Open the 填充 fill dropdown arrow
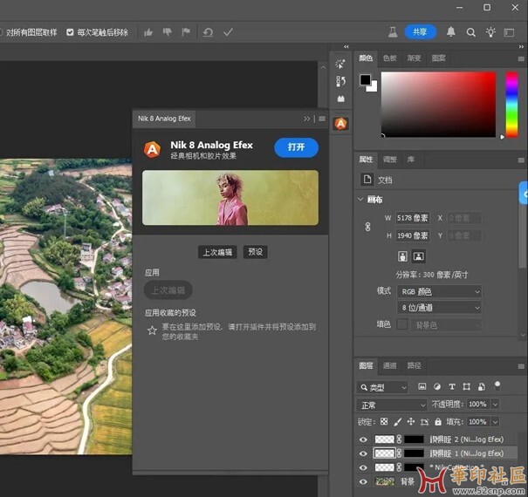This screenshot has height=497, width=528. (495, 422)
